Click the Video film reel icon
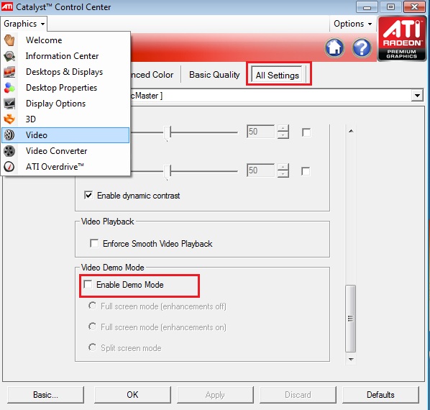This screenshot has height=410, width=430. point(9,135)
